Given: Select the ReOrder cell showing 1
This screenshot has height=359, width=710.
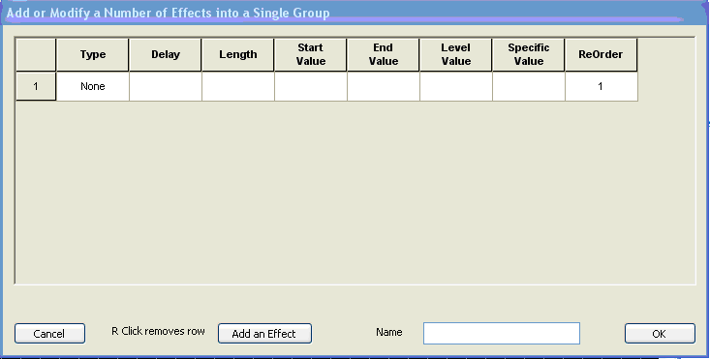Looking at the screenshot, I should coord(602,86).
